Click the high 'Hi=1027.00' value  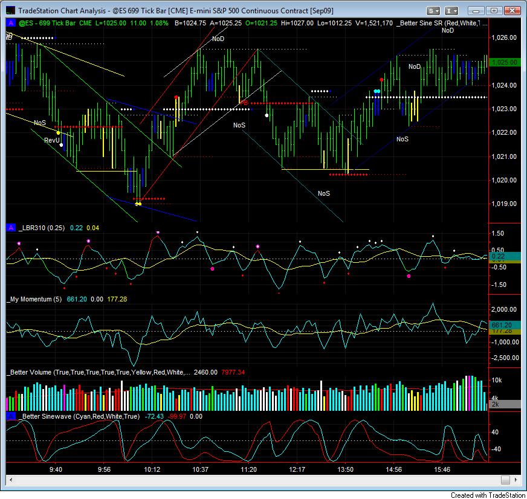click(x=297, y=23)
